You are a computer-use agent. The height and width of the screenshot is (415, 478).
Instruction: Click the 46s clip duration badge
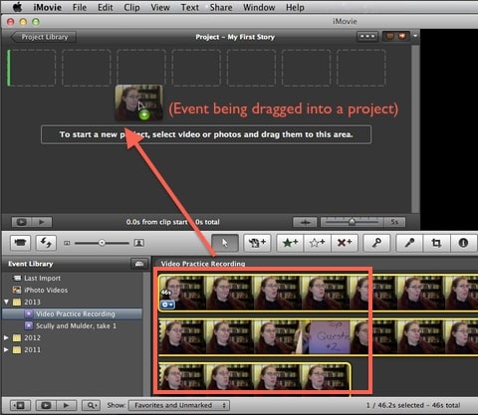[x=166, y=293]
